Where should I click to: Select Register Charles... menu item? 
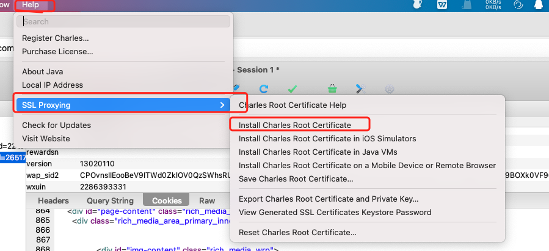[123, 38]
